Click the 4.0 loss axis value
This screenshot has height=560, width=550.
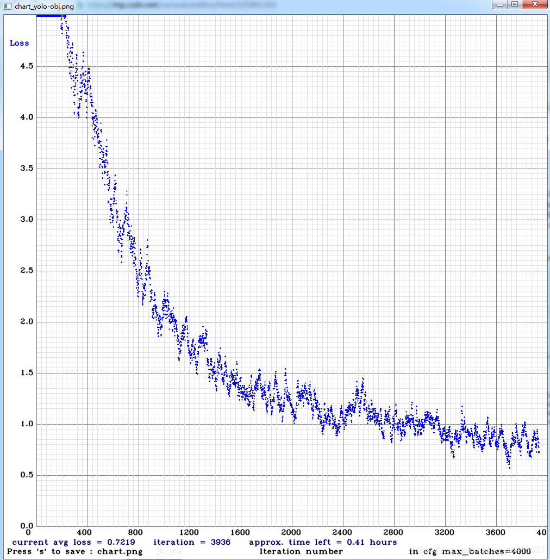pyautogui.click(x=27, y=117)
